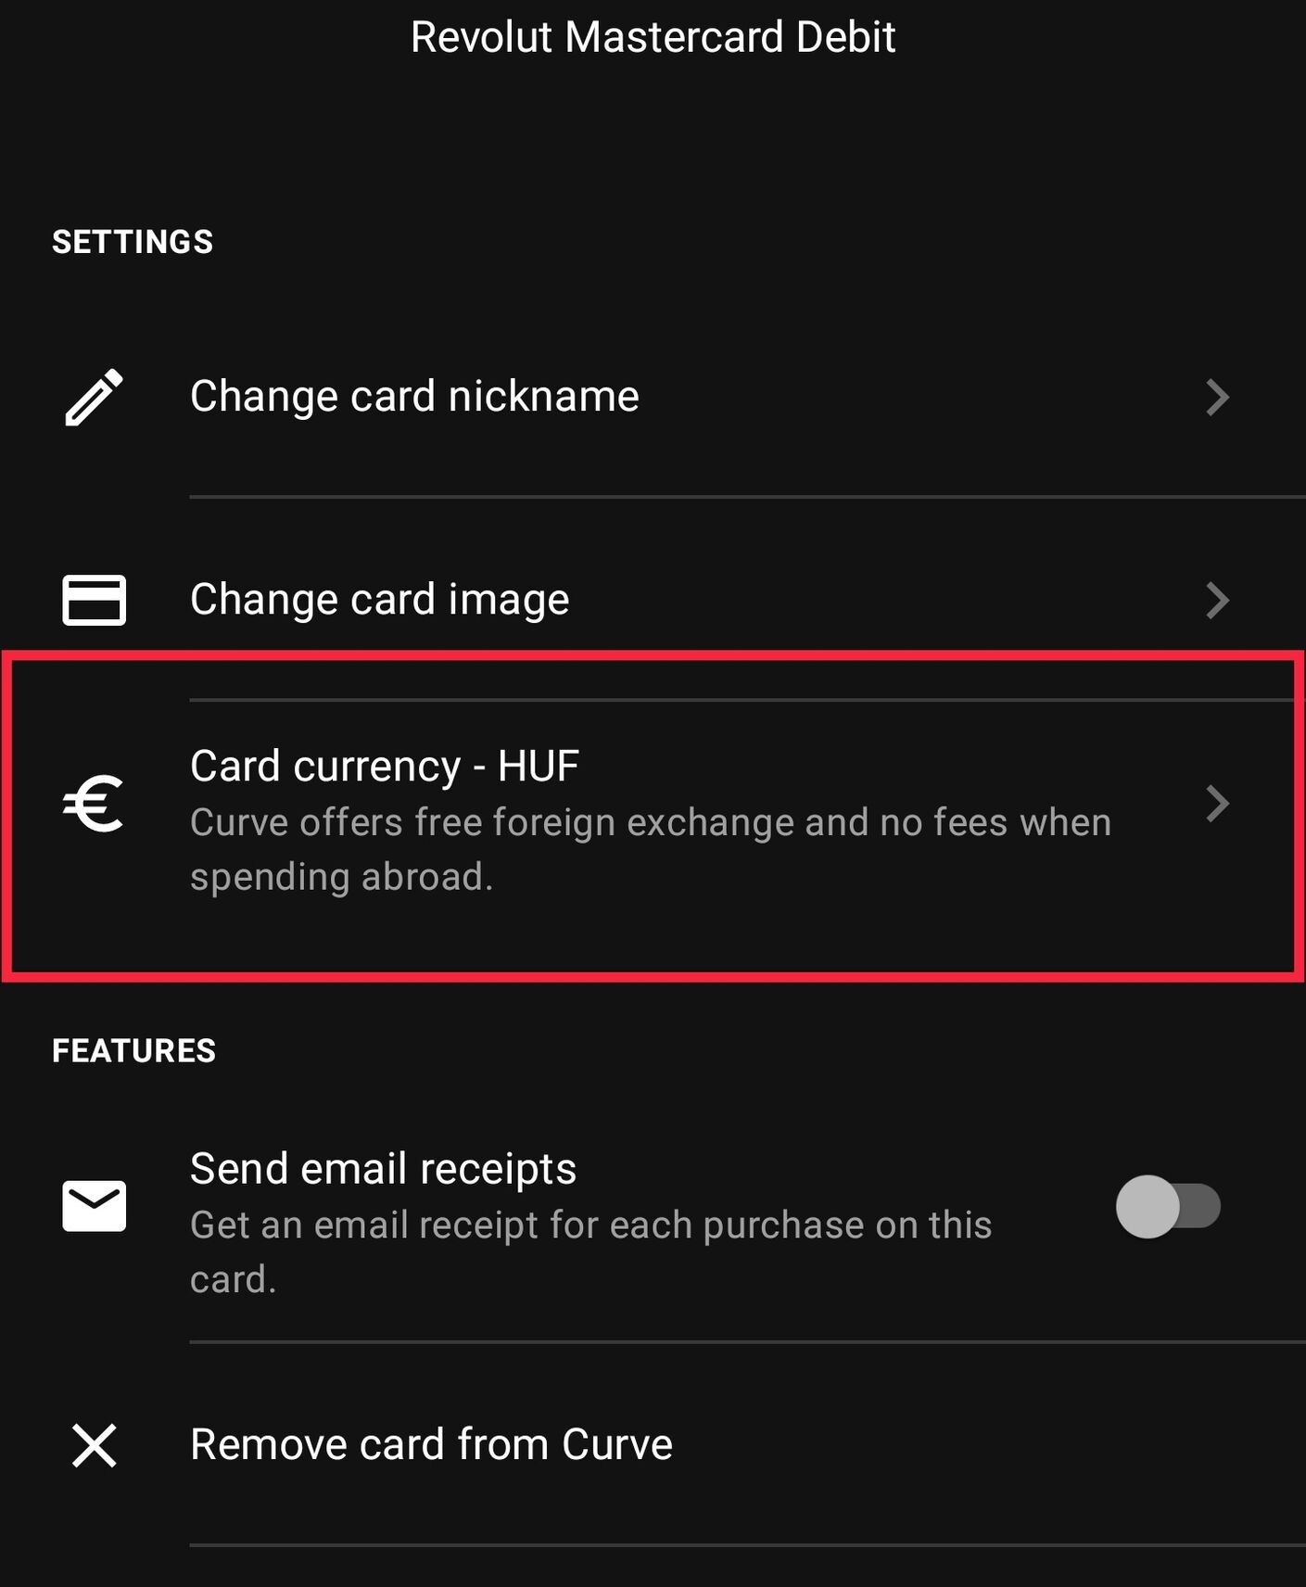Tap the envelope email receipts icon

pyautogui.click(x=94, y=1206)
